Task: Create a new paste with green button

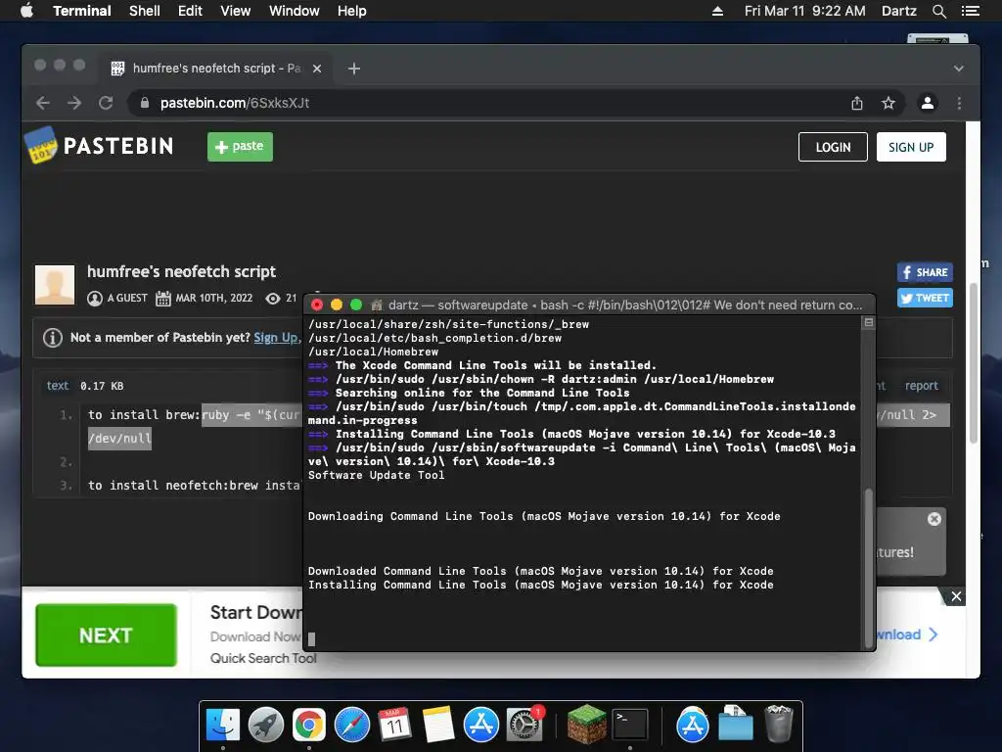Action: (x=240, y=147)
